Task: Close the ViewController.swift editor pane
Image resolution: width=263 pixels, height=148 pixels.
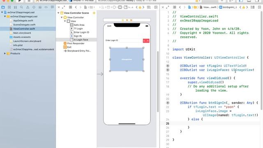Action: click(163, 7)
